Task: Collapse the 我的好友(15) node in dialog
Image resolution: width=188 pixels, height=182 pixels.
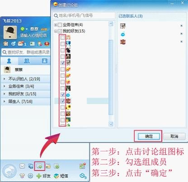Action: pos(56,31)
